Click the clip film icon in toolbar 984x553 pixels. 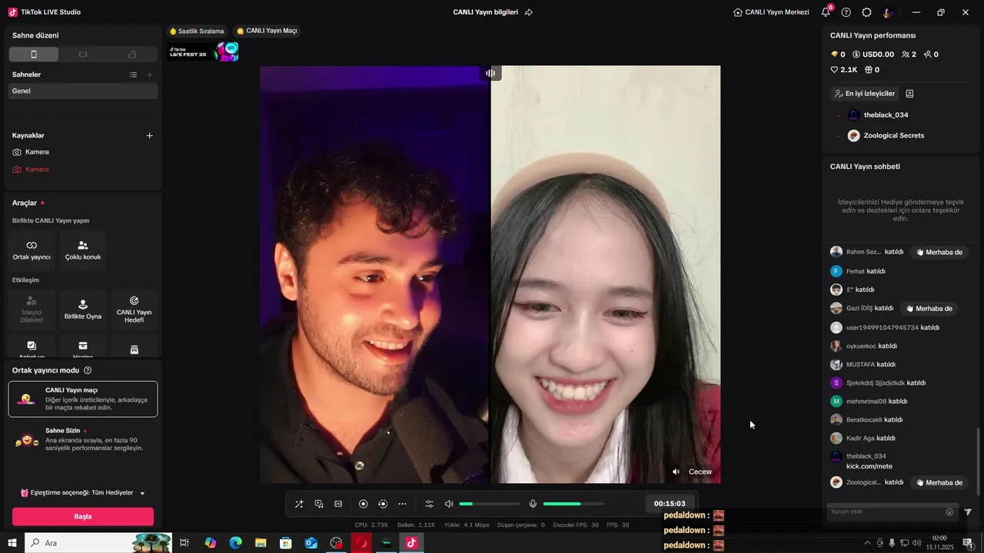point(338,504)
